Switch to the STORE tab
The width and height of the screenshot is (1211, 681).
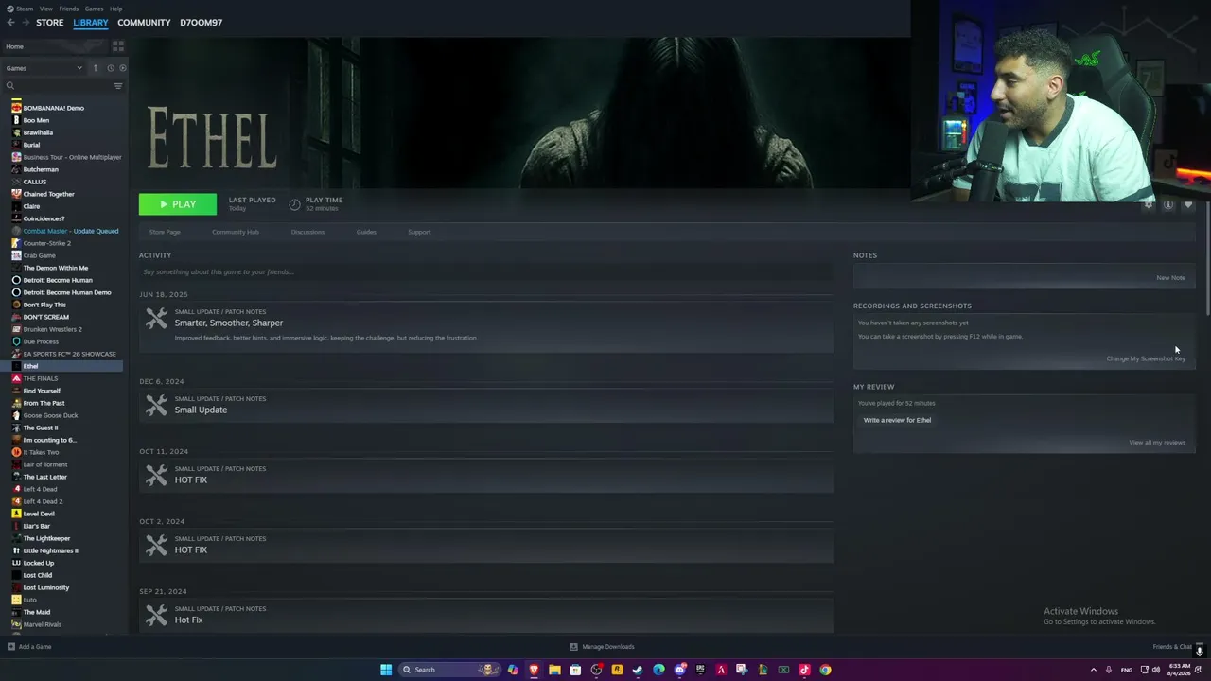[50, 23]
